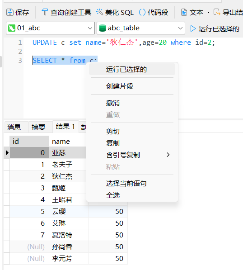Viewport: 243px width, 270px height.
Task: Open the query builder tool (查询创建工具)
Action: 66,12
